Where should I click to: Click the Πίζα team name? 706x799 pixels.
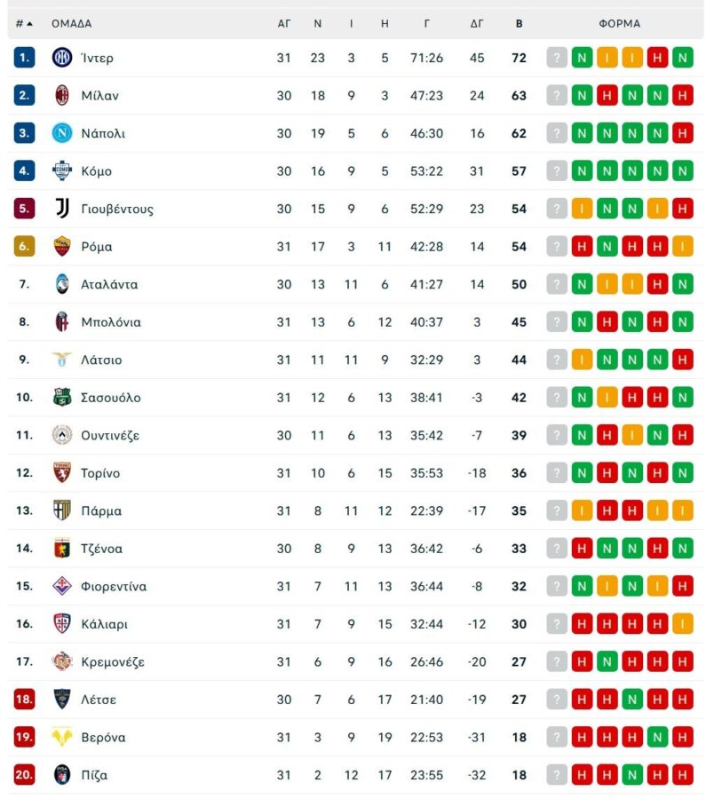94,775
